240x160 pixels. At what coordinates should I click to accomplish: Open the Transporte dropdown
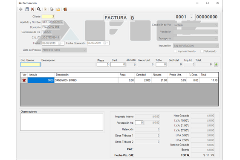(x=216, y=39)
